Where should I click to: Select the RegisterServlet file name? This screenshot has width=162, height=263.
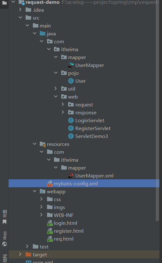click(x=93, y=128)
